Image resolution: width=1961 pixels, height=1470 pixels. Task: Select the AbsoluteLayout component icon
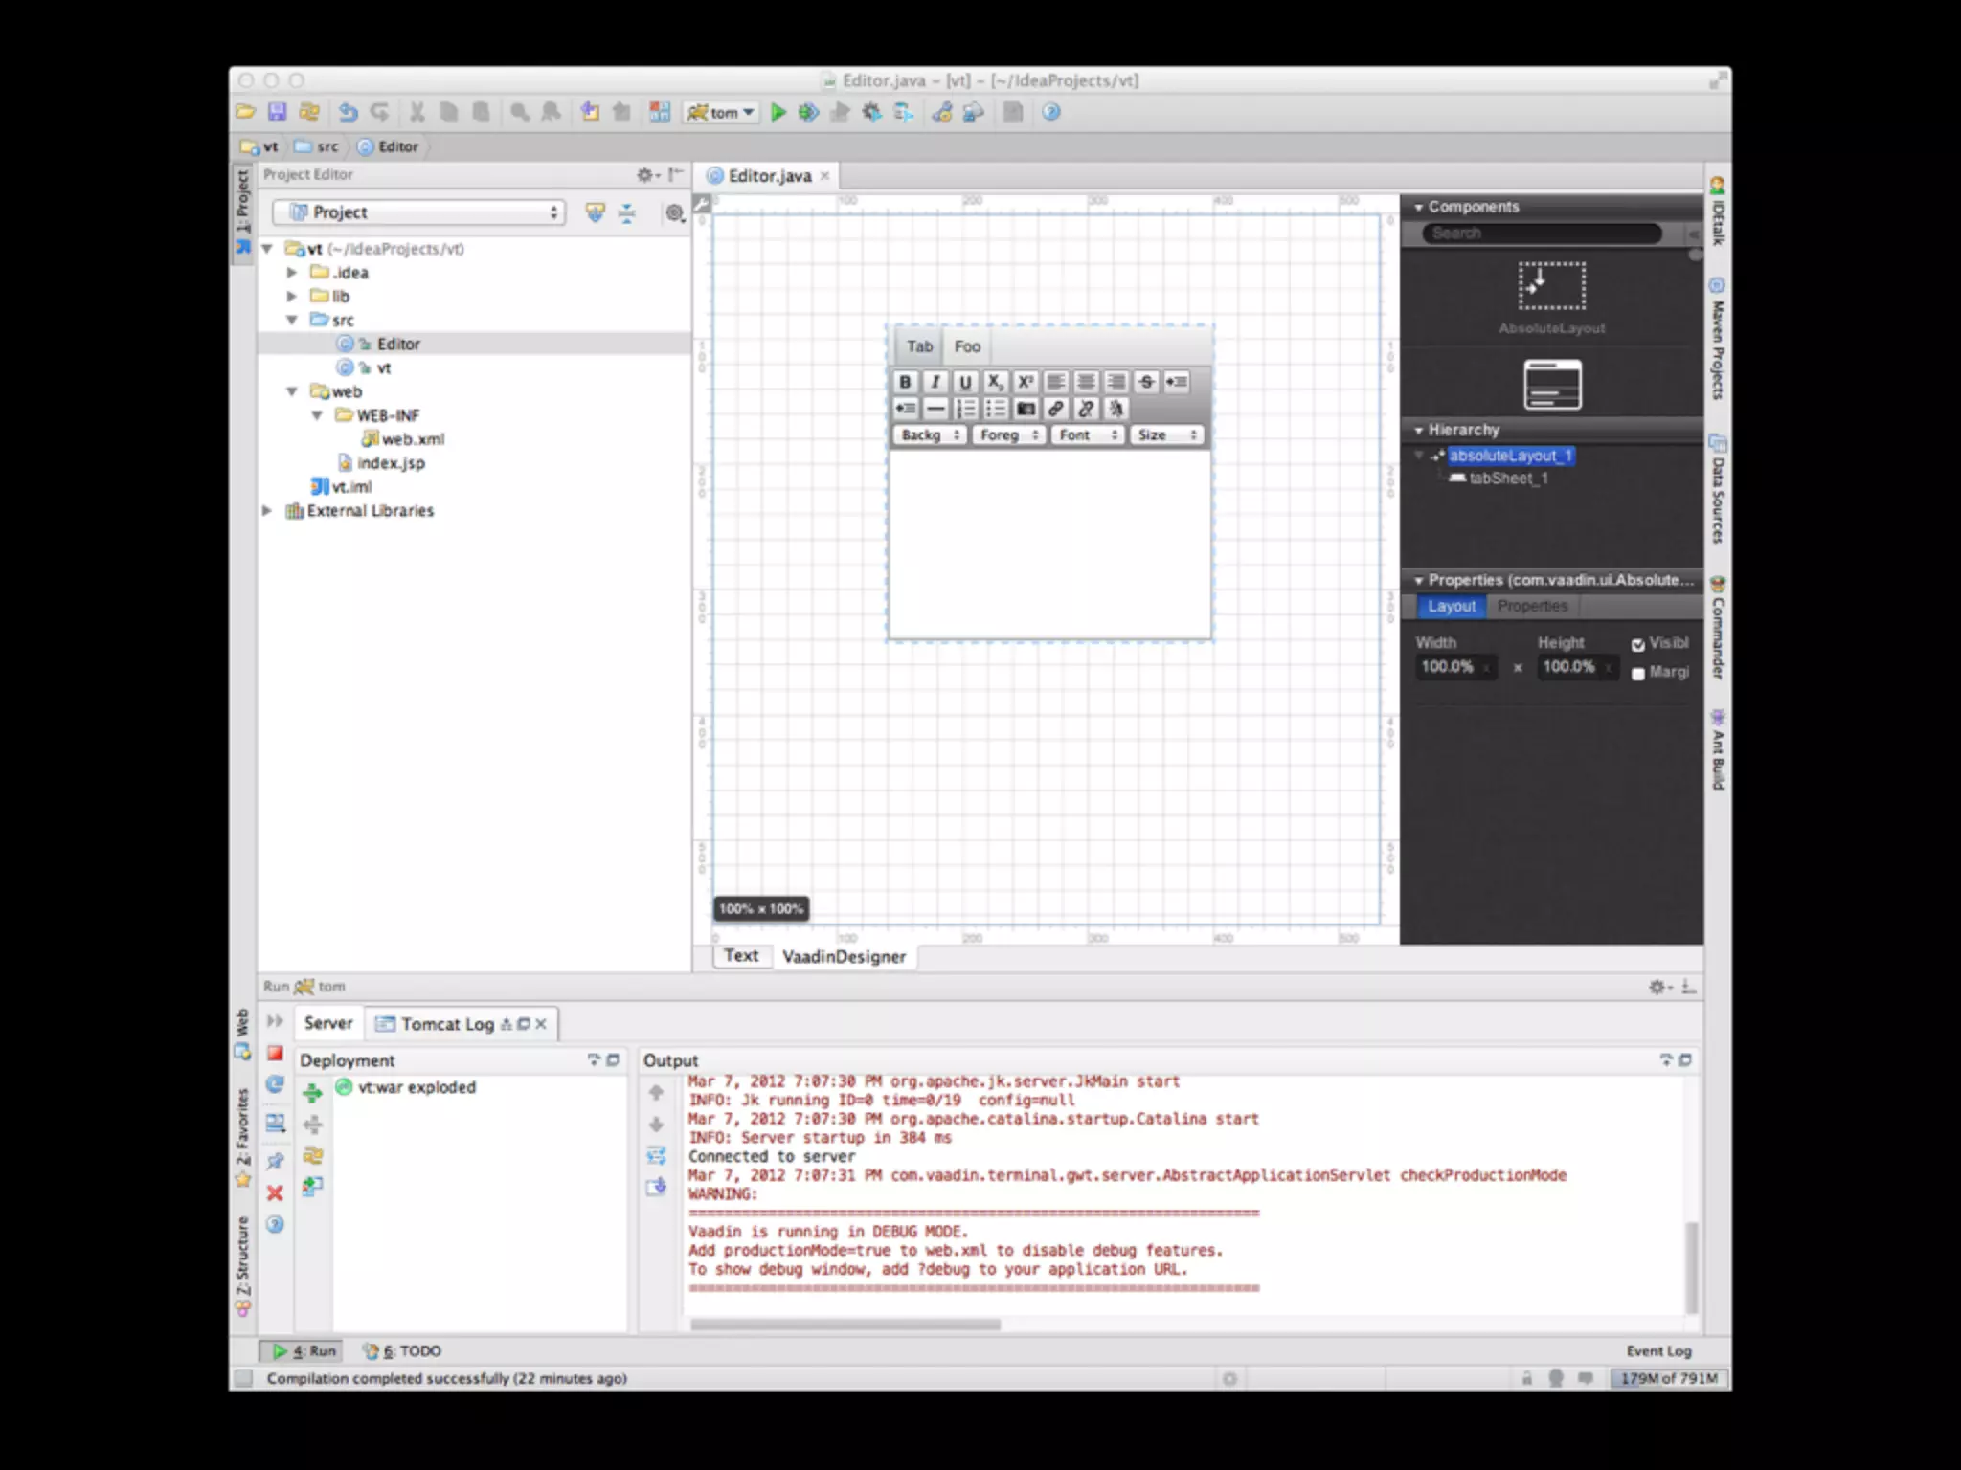[x=1551, y=286]
